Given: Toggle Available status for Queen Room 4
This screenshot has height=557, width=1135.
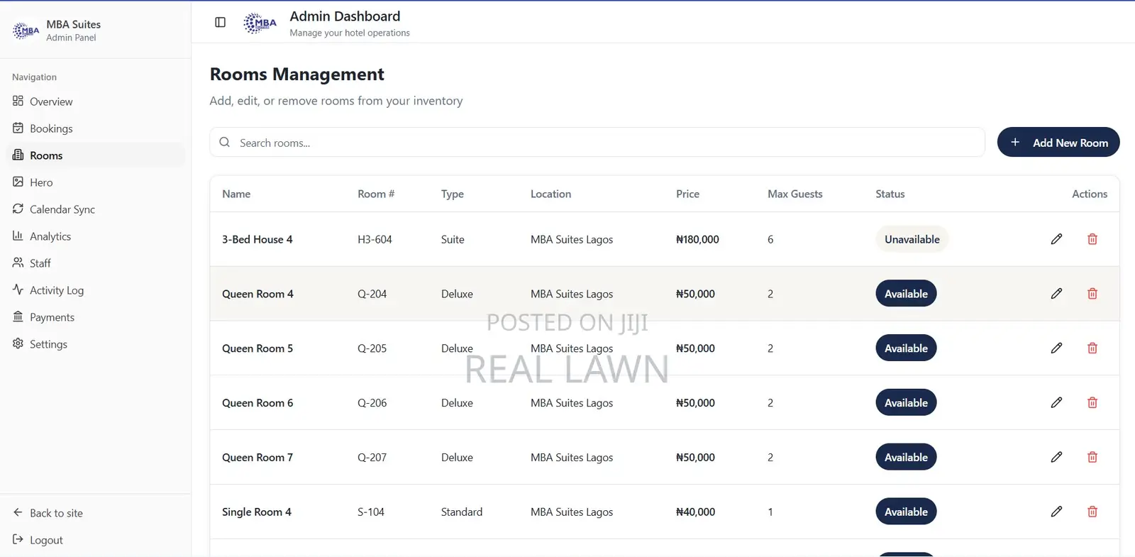Looking at the screenshot, I should click(x=906, y=294).
